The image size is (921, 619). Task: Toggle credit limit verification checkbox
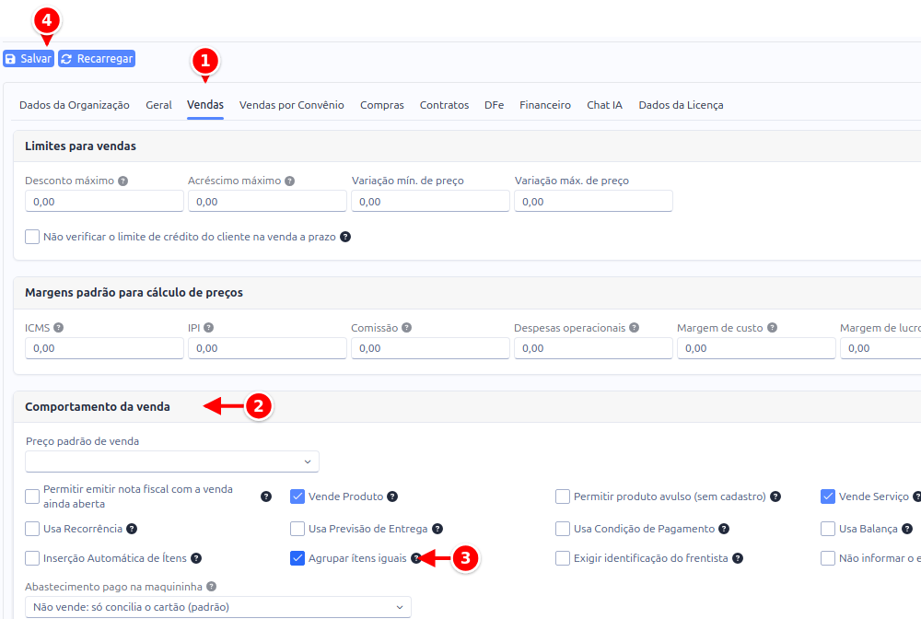click(x=32, y=237)
